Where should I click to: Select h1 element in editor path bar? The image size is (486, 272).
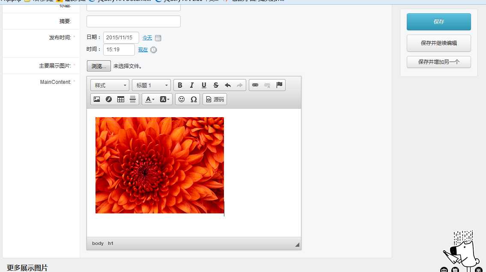[110, 243]
